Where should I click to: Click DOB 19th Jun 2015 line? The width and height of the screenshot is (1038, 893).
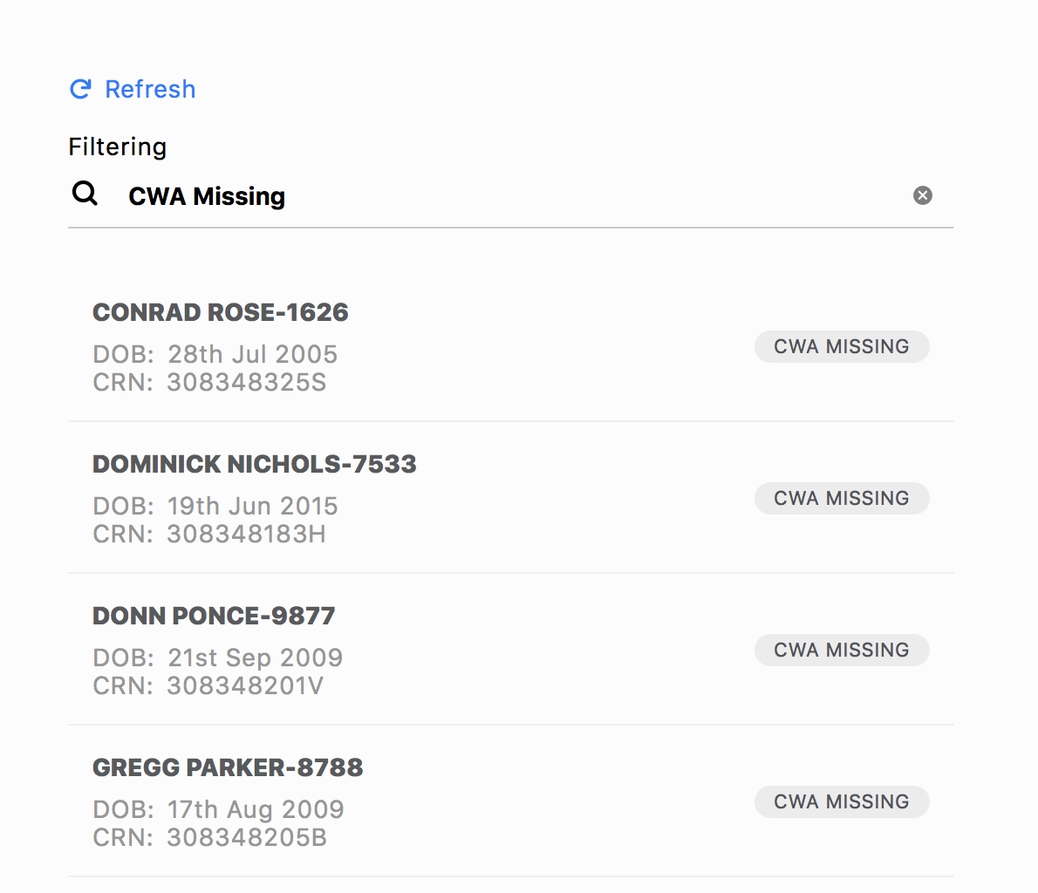pyautogui.click(x=215, y=506)
